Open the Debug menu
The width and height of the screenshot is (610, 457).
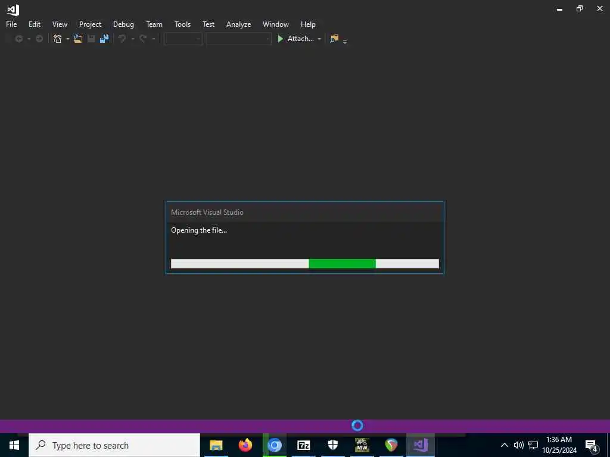tap(123, 24)
